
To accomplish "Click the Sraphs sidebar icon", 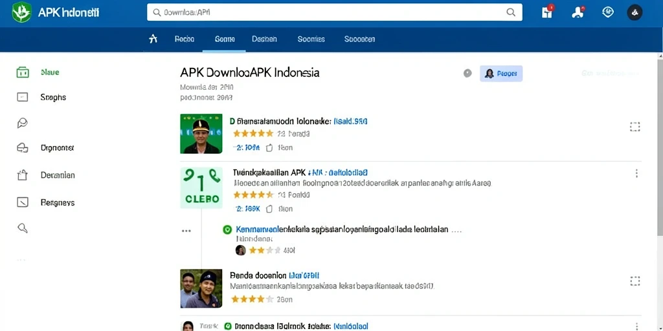I will (x=23, y=97).
